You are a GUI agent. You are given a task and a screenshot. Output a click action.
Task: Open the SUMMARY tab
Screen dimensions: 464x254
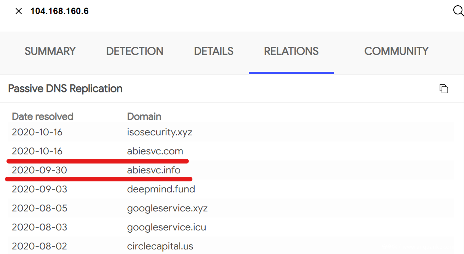pyautogui.click(x=50, y=51)
